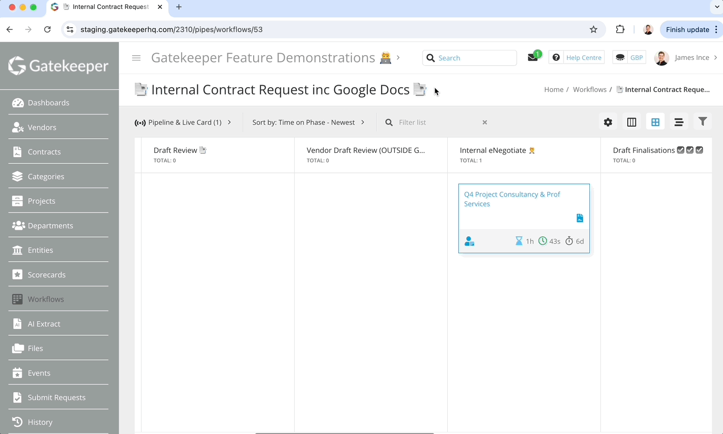This screenshot has width=723, height=434.
Task: Expand the Pipeline & Live Card dropdown
Action: 184,122
